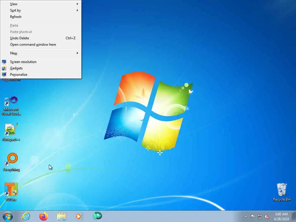Click the muted speaker volume icon

(x=267, y=217)
